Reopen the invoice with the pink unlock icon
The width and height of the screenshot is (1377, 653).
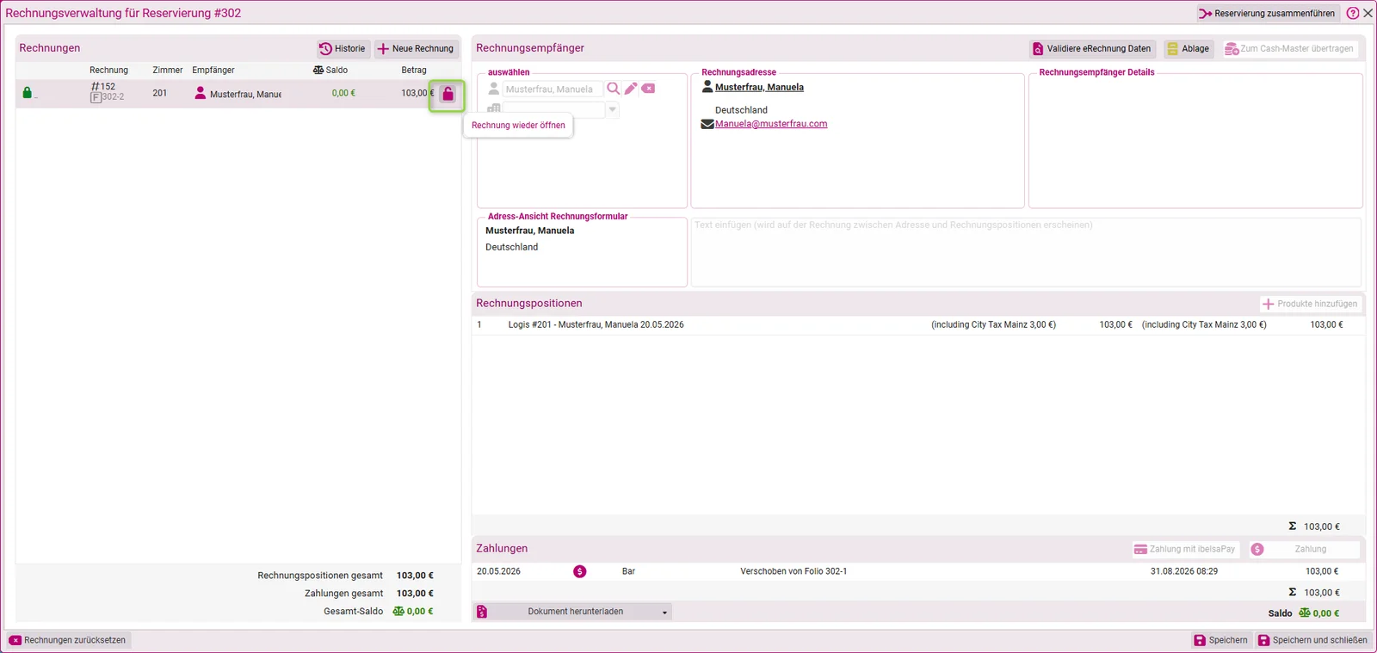pyautogui.click(x=448, y=95)
